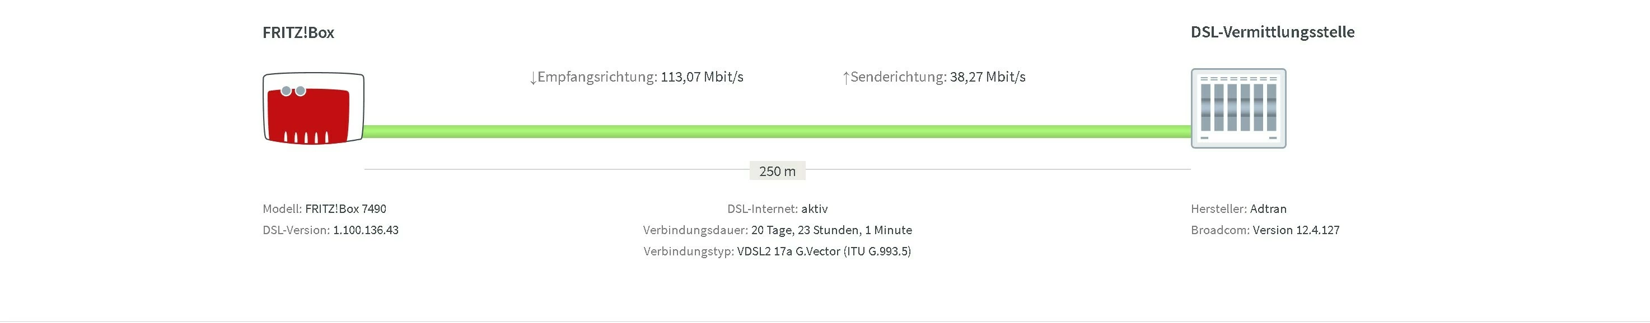Click the DSL exchange server rack icon
Image resolution: width=1650 pixels, height=323 pixels.
coord(1238,108)
